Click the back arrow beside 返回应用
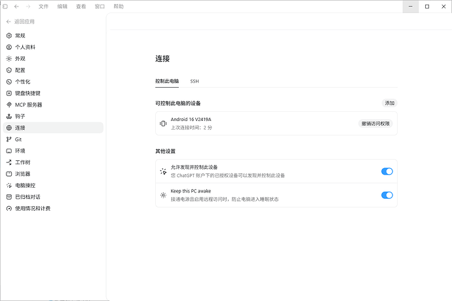 [9, 22]
